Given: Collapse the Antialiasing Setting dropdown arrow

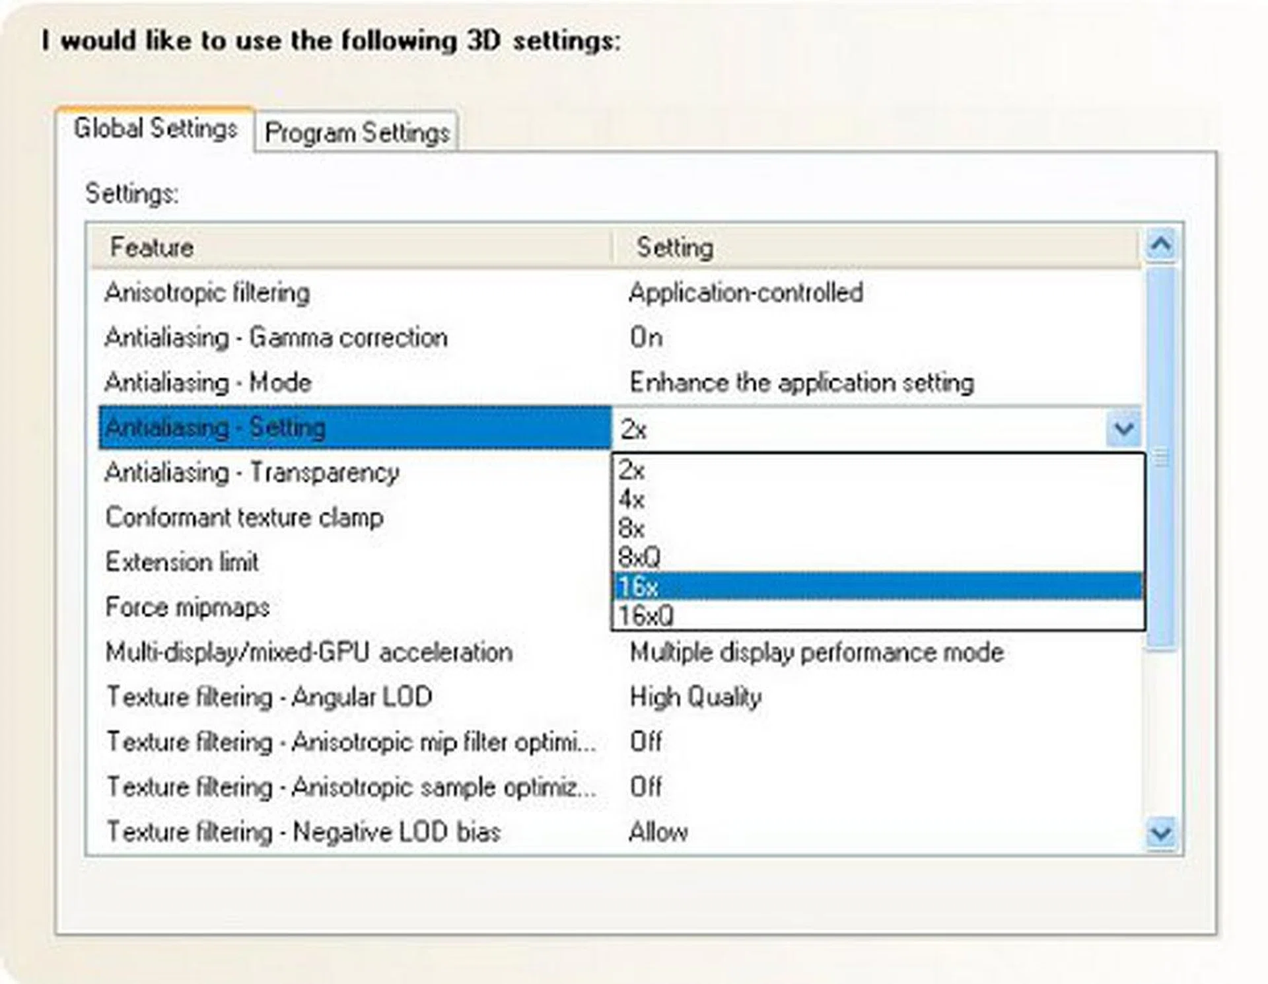Looking at the screenshot, I should pyautogui.click(x=1123, y=429).
